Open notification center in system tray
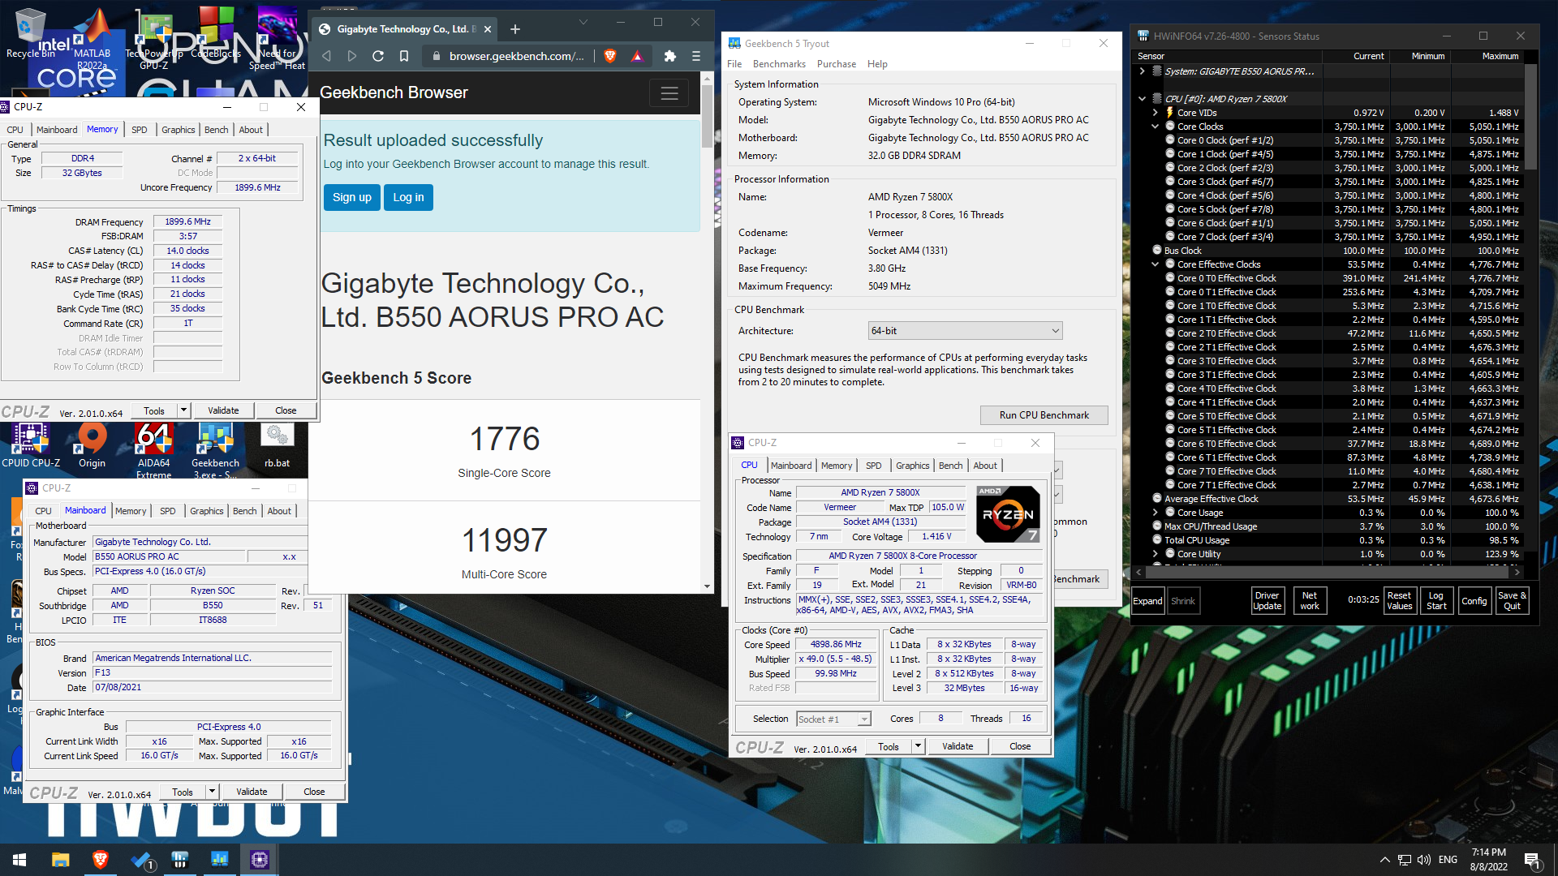The image size is (1558, 876). click(1533, 860)
